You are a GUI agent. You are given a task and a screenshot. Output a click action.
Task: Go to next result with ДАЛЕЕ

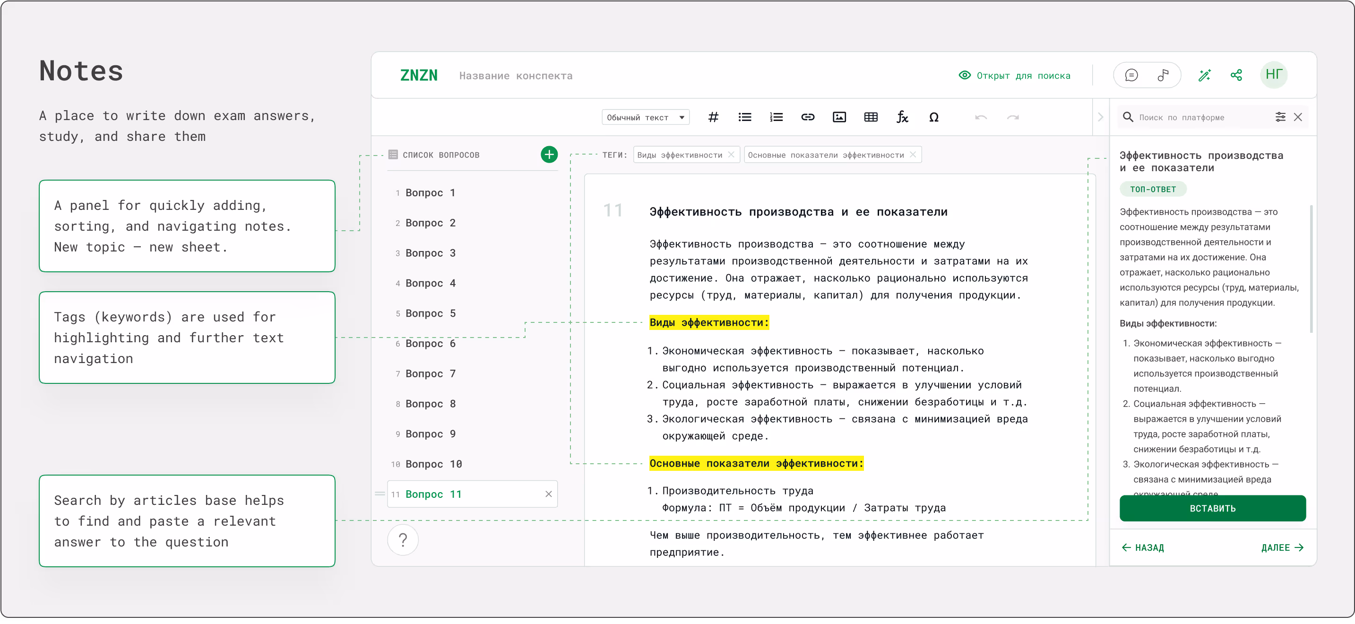(x=1282, y=548)
